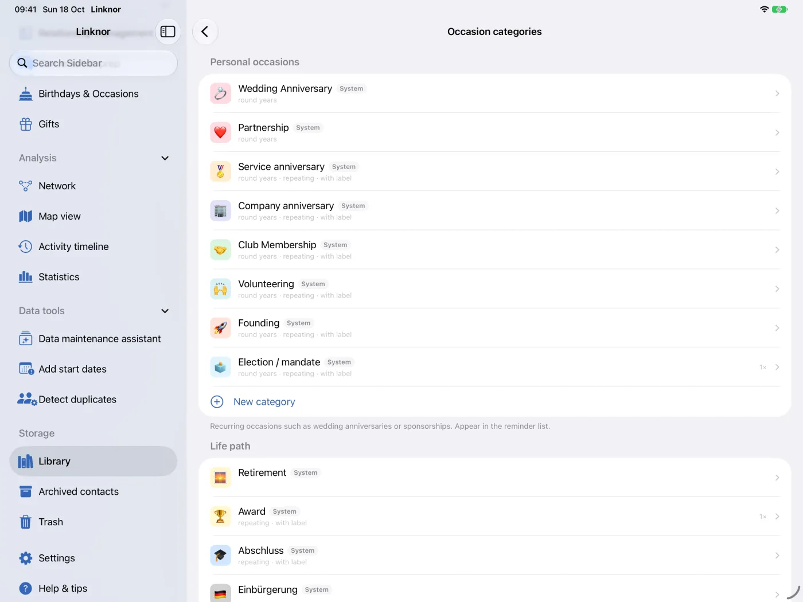The height and width of the screenshot is (602, 803).
Task: Open the Einbürgerung category row
Action: tap(494, 589)
